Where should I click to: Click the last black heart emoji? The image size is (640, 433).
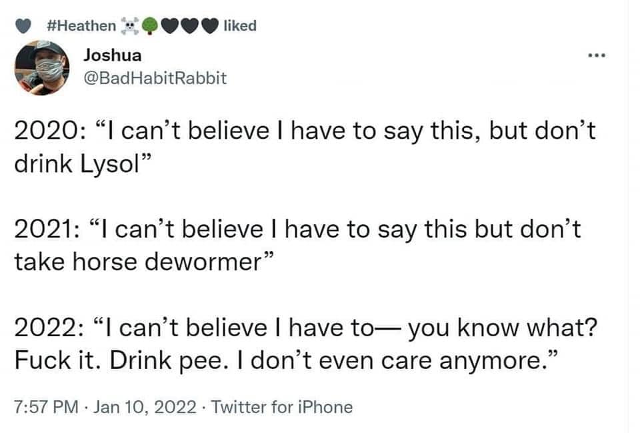[211, 26]
